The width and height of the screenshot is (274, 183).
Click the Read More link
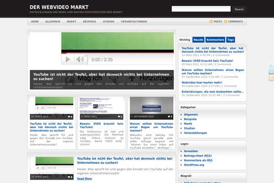click(x=84, y=178)
